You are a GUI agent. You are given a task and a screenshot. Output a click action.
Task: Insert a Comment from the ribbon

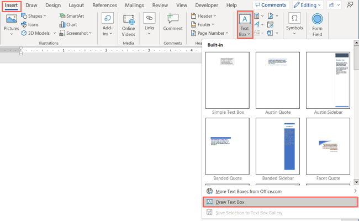pyautogui.click(x=172, y=23)
